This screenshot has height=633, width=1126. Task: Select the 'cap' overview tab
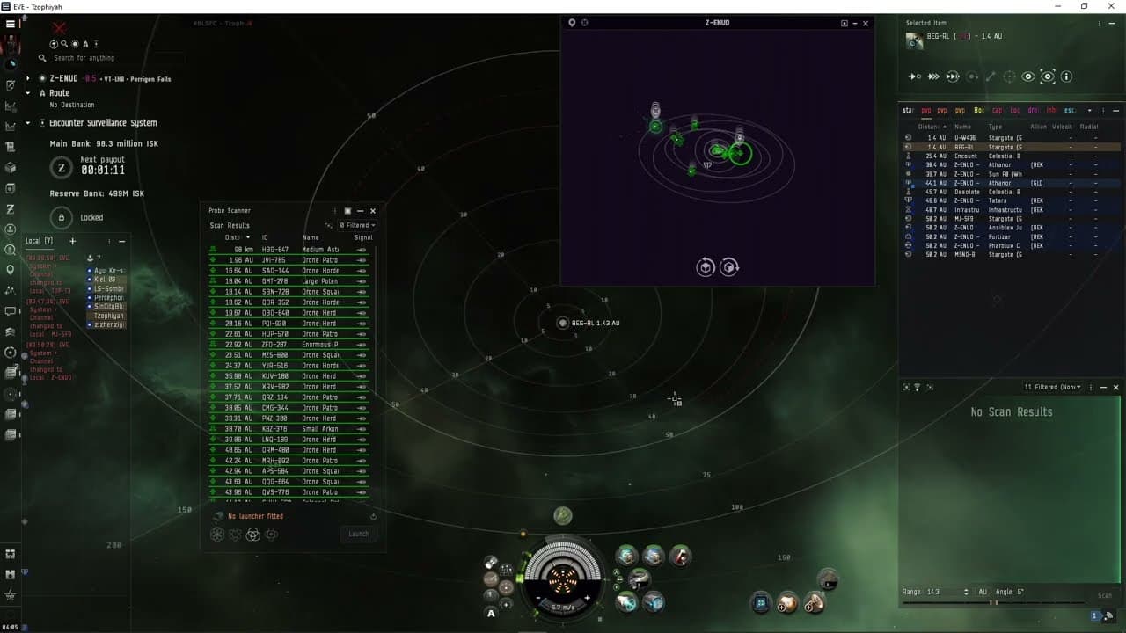pyautogui.click(x=997, y=111)
